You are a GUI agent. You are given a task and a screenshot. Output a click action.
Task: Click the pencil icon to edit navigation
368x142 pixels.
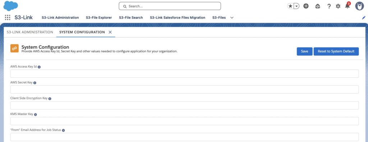[364, 18]
